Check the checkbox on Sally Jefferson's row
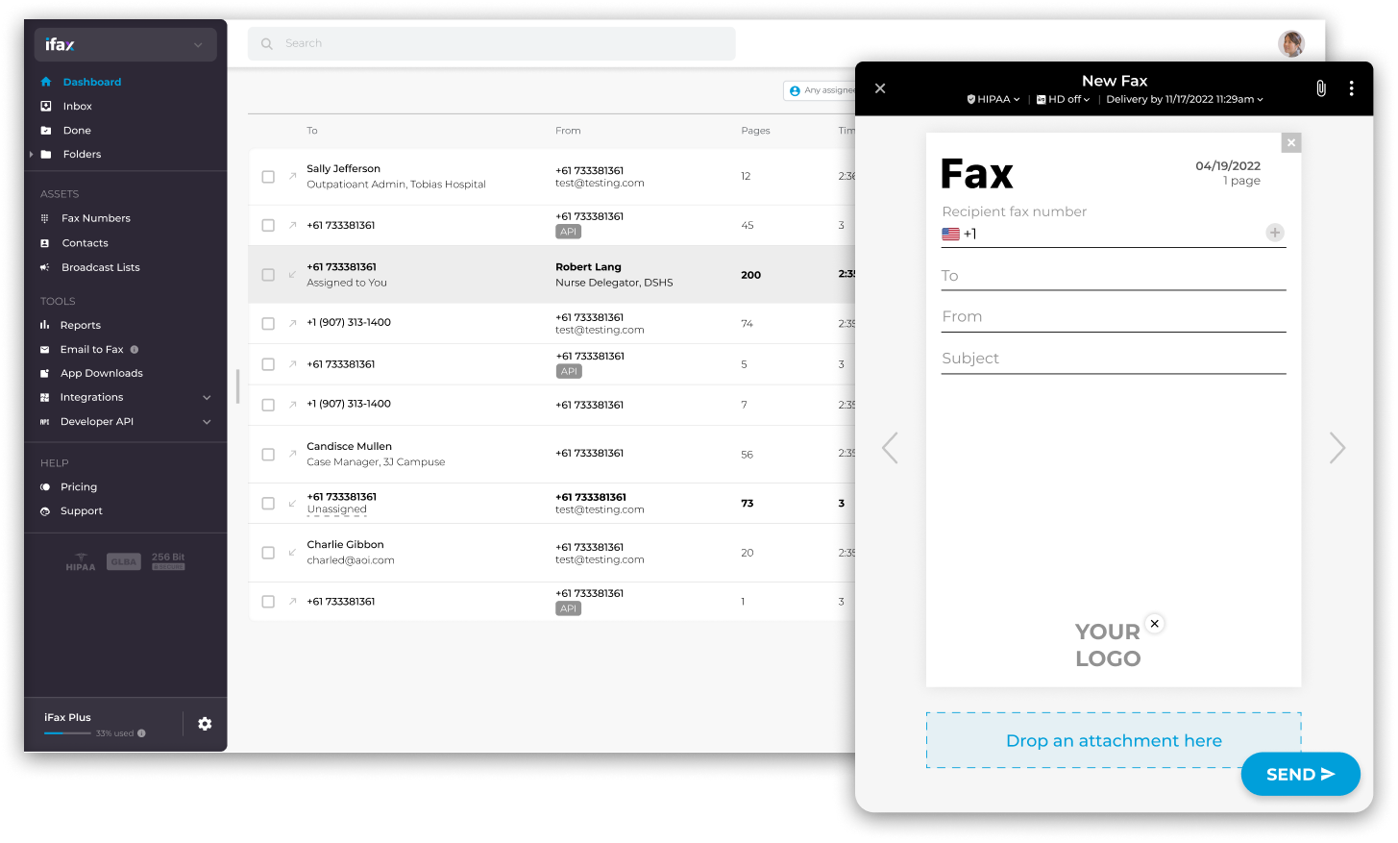1398x843 pixels. [268, 176]
